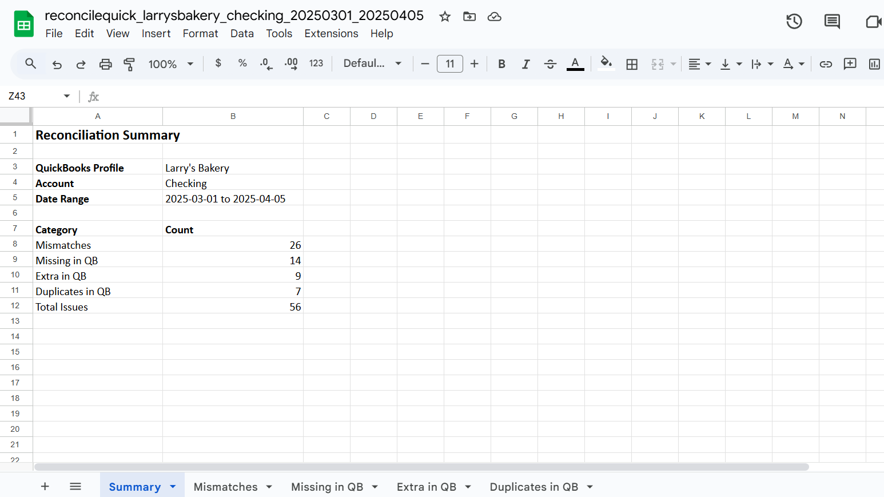Open the Format menu
The height and width of the screenshot is (497, 884).
(x=200, y=34)
